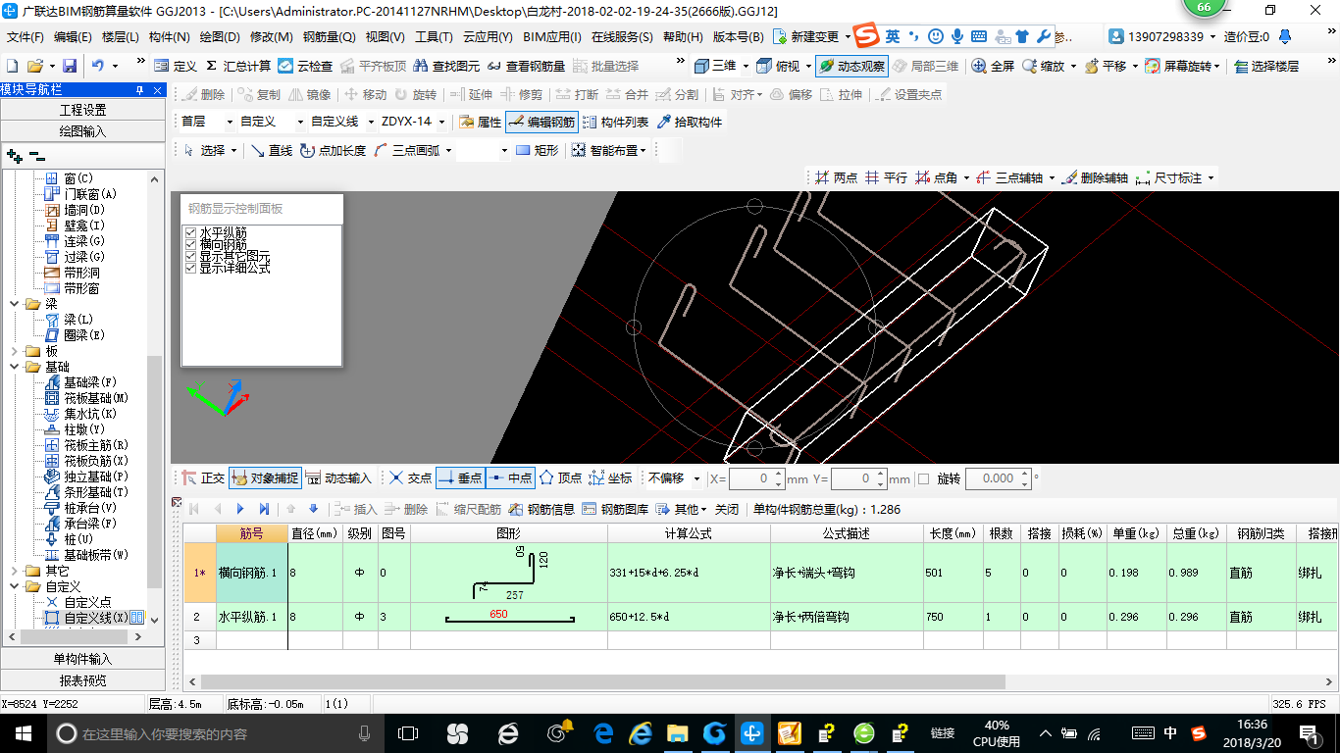
Task: Open 在线服务(S) menu
Action: click(x=622, y=37)
